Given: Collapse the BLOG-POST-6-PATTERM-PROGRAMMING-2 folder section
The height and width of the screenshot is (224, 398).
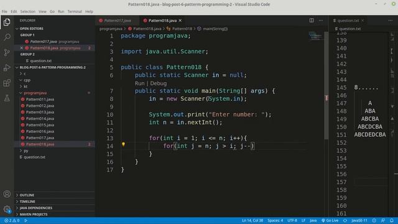Looking at the screenshot, I should 52,67.
